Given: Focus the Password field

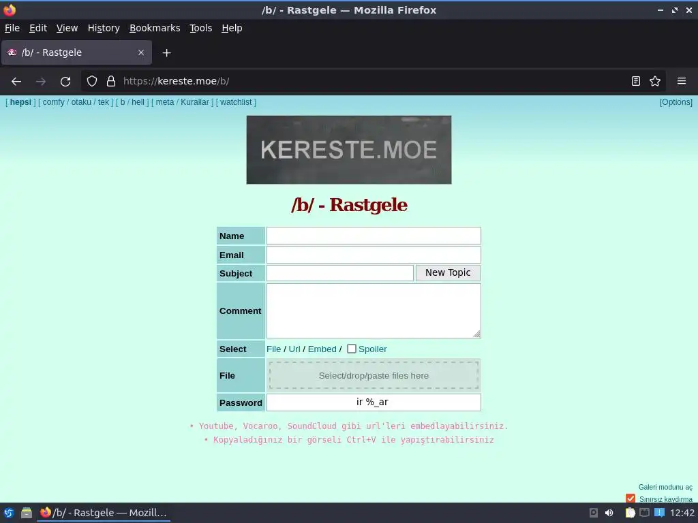Looking at the screenshot, I should point(374,402).
